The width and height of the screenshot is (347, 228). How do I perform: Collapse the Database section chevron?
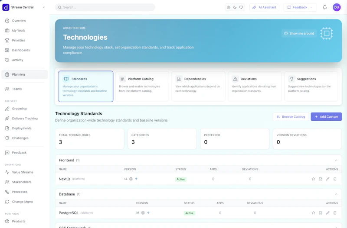point(336,194)
